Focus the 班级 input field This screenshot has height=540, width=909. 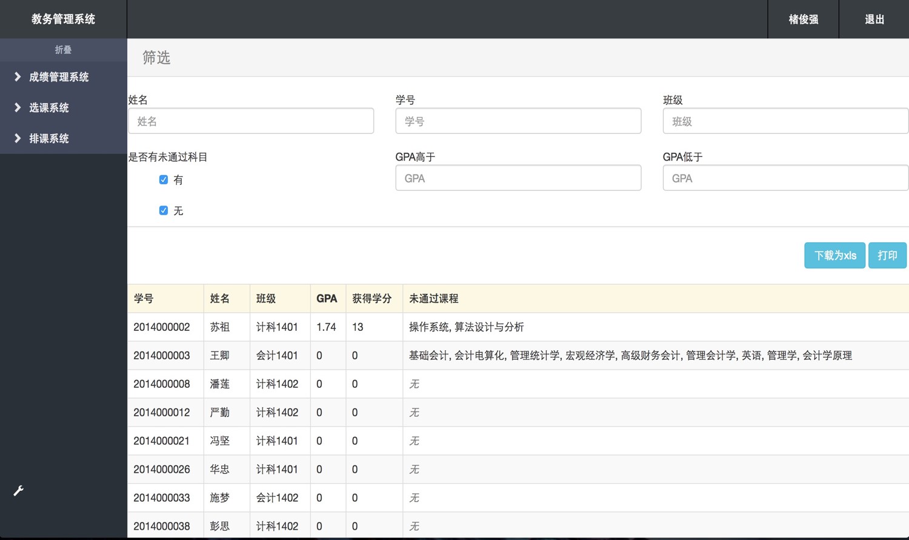click(x=785, y=121)
